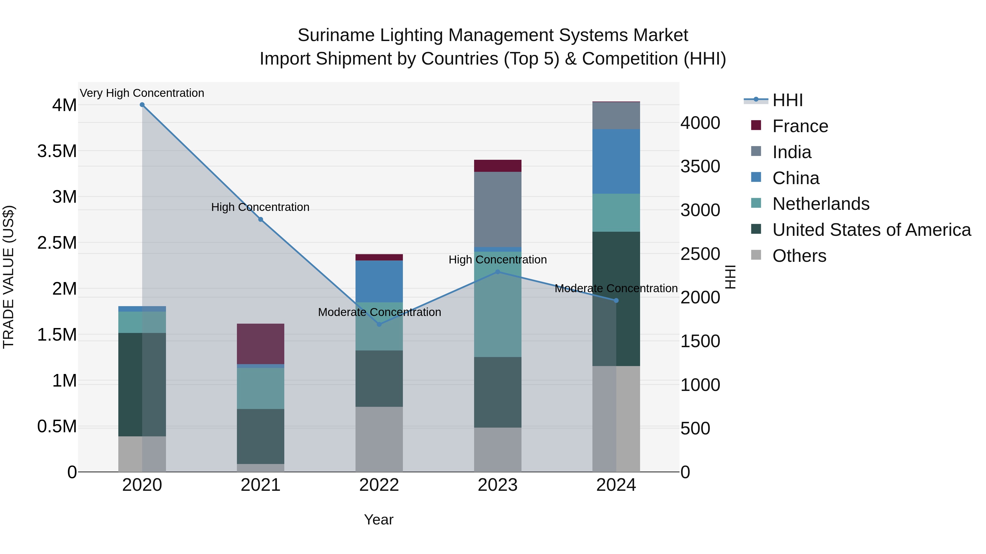
Task: Click the HHI data point for 2020
Action: click(142, 105)
